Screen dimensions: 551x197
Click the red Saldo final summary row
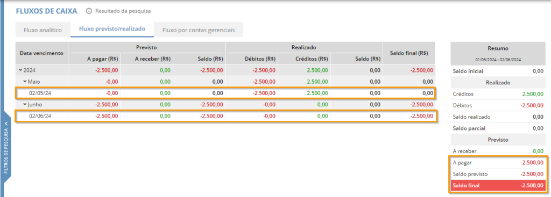[x=498, y=185]
